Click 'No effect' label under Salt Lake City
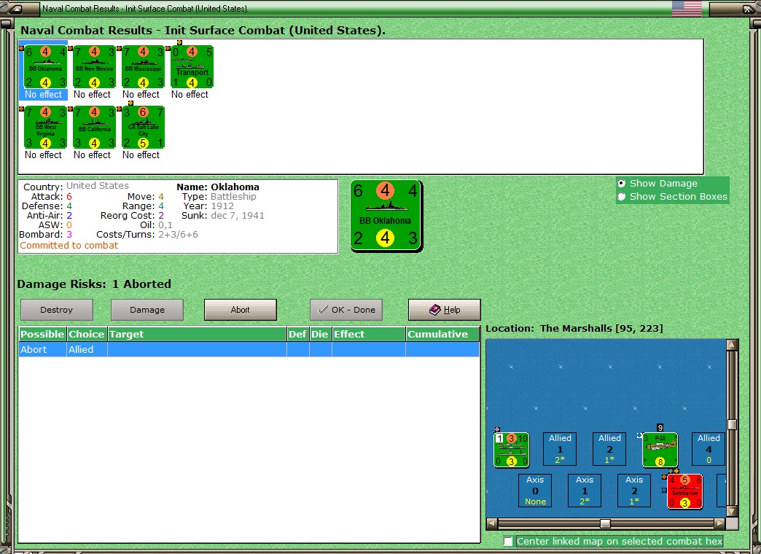 [141, 155]
